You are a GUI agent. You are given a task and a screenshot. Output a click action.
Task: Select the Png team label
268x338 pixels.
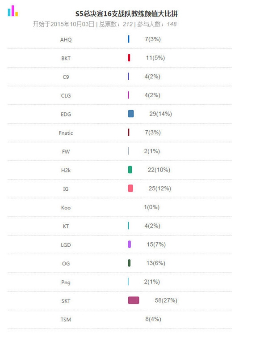(66, 282)
